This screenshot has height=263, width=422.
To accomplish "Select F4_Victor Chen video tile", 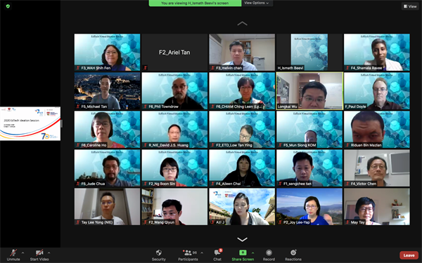I will [377, 168].
